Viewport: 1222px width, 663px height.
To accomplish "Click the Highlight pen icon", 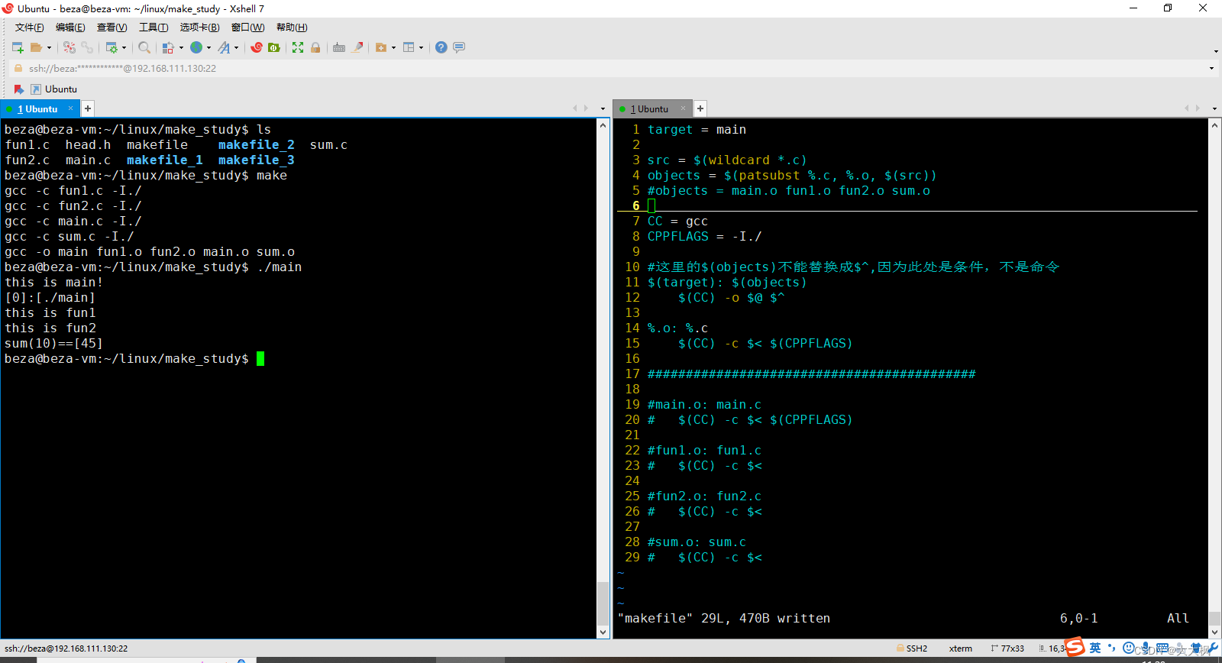I will click(357, 47).
